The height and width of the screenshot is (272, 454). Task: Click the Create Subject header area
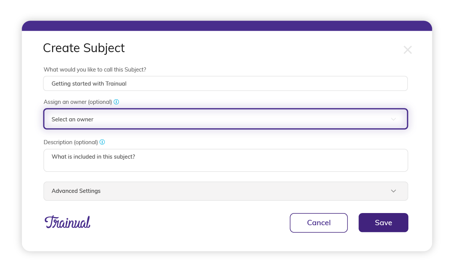[84, 48]
